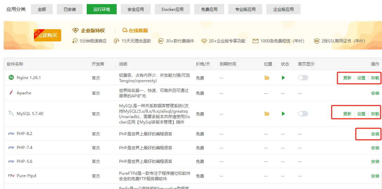Click the 到期时间 column header

click(228, 64)
